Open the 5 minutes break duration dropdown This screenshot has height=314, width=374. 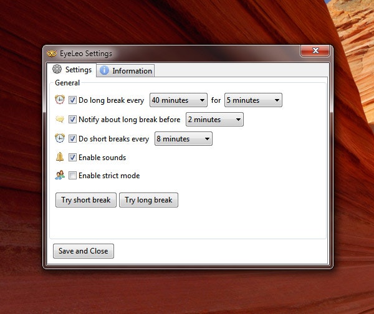(x=253, y=100)
